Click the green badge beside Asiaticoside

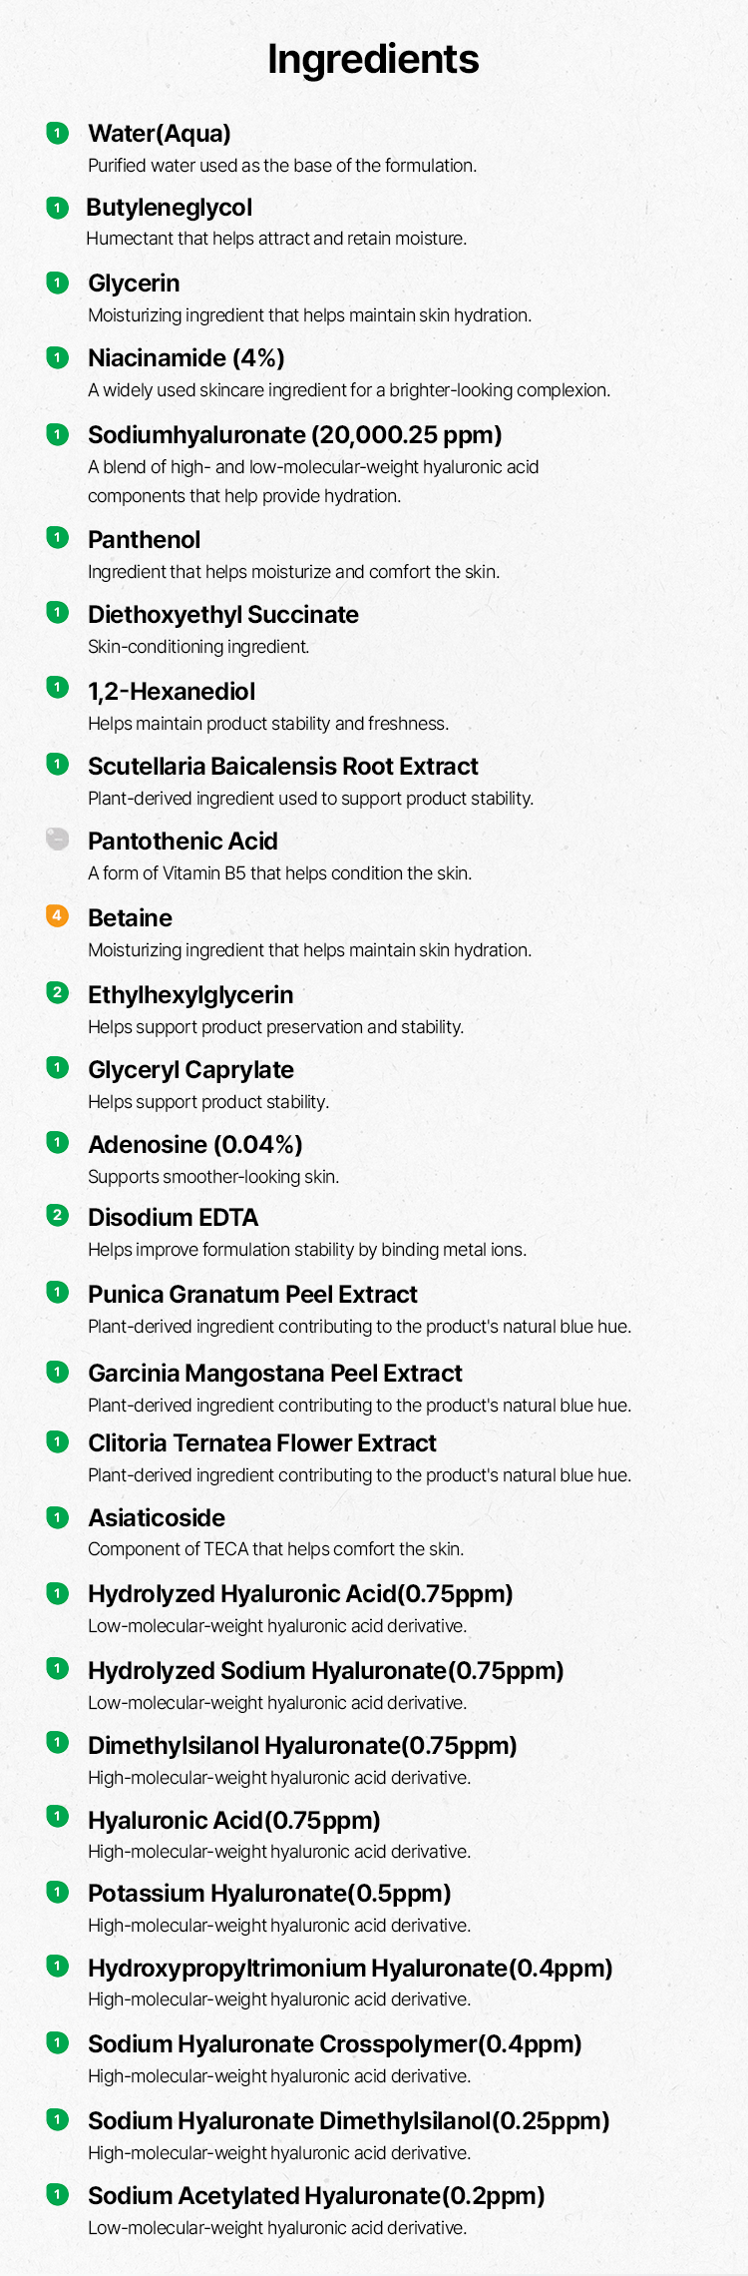(58, 1517)
